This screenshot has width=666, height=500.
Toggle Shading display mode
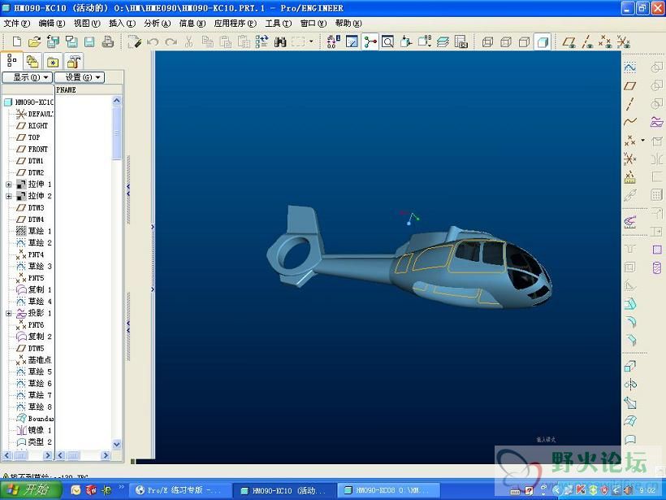coord(543,41)
